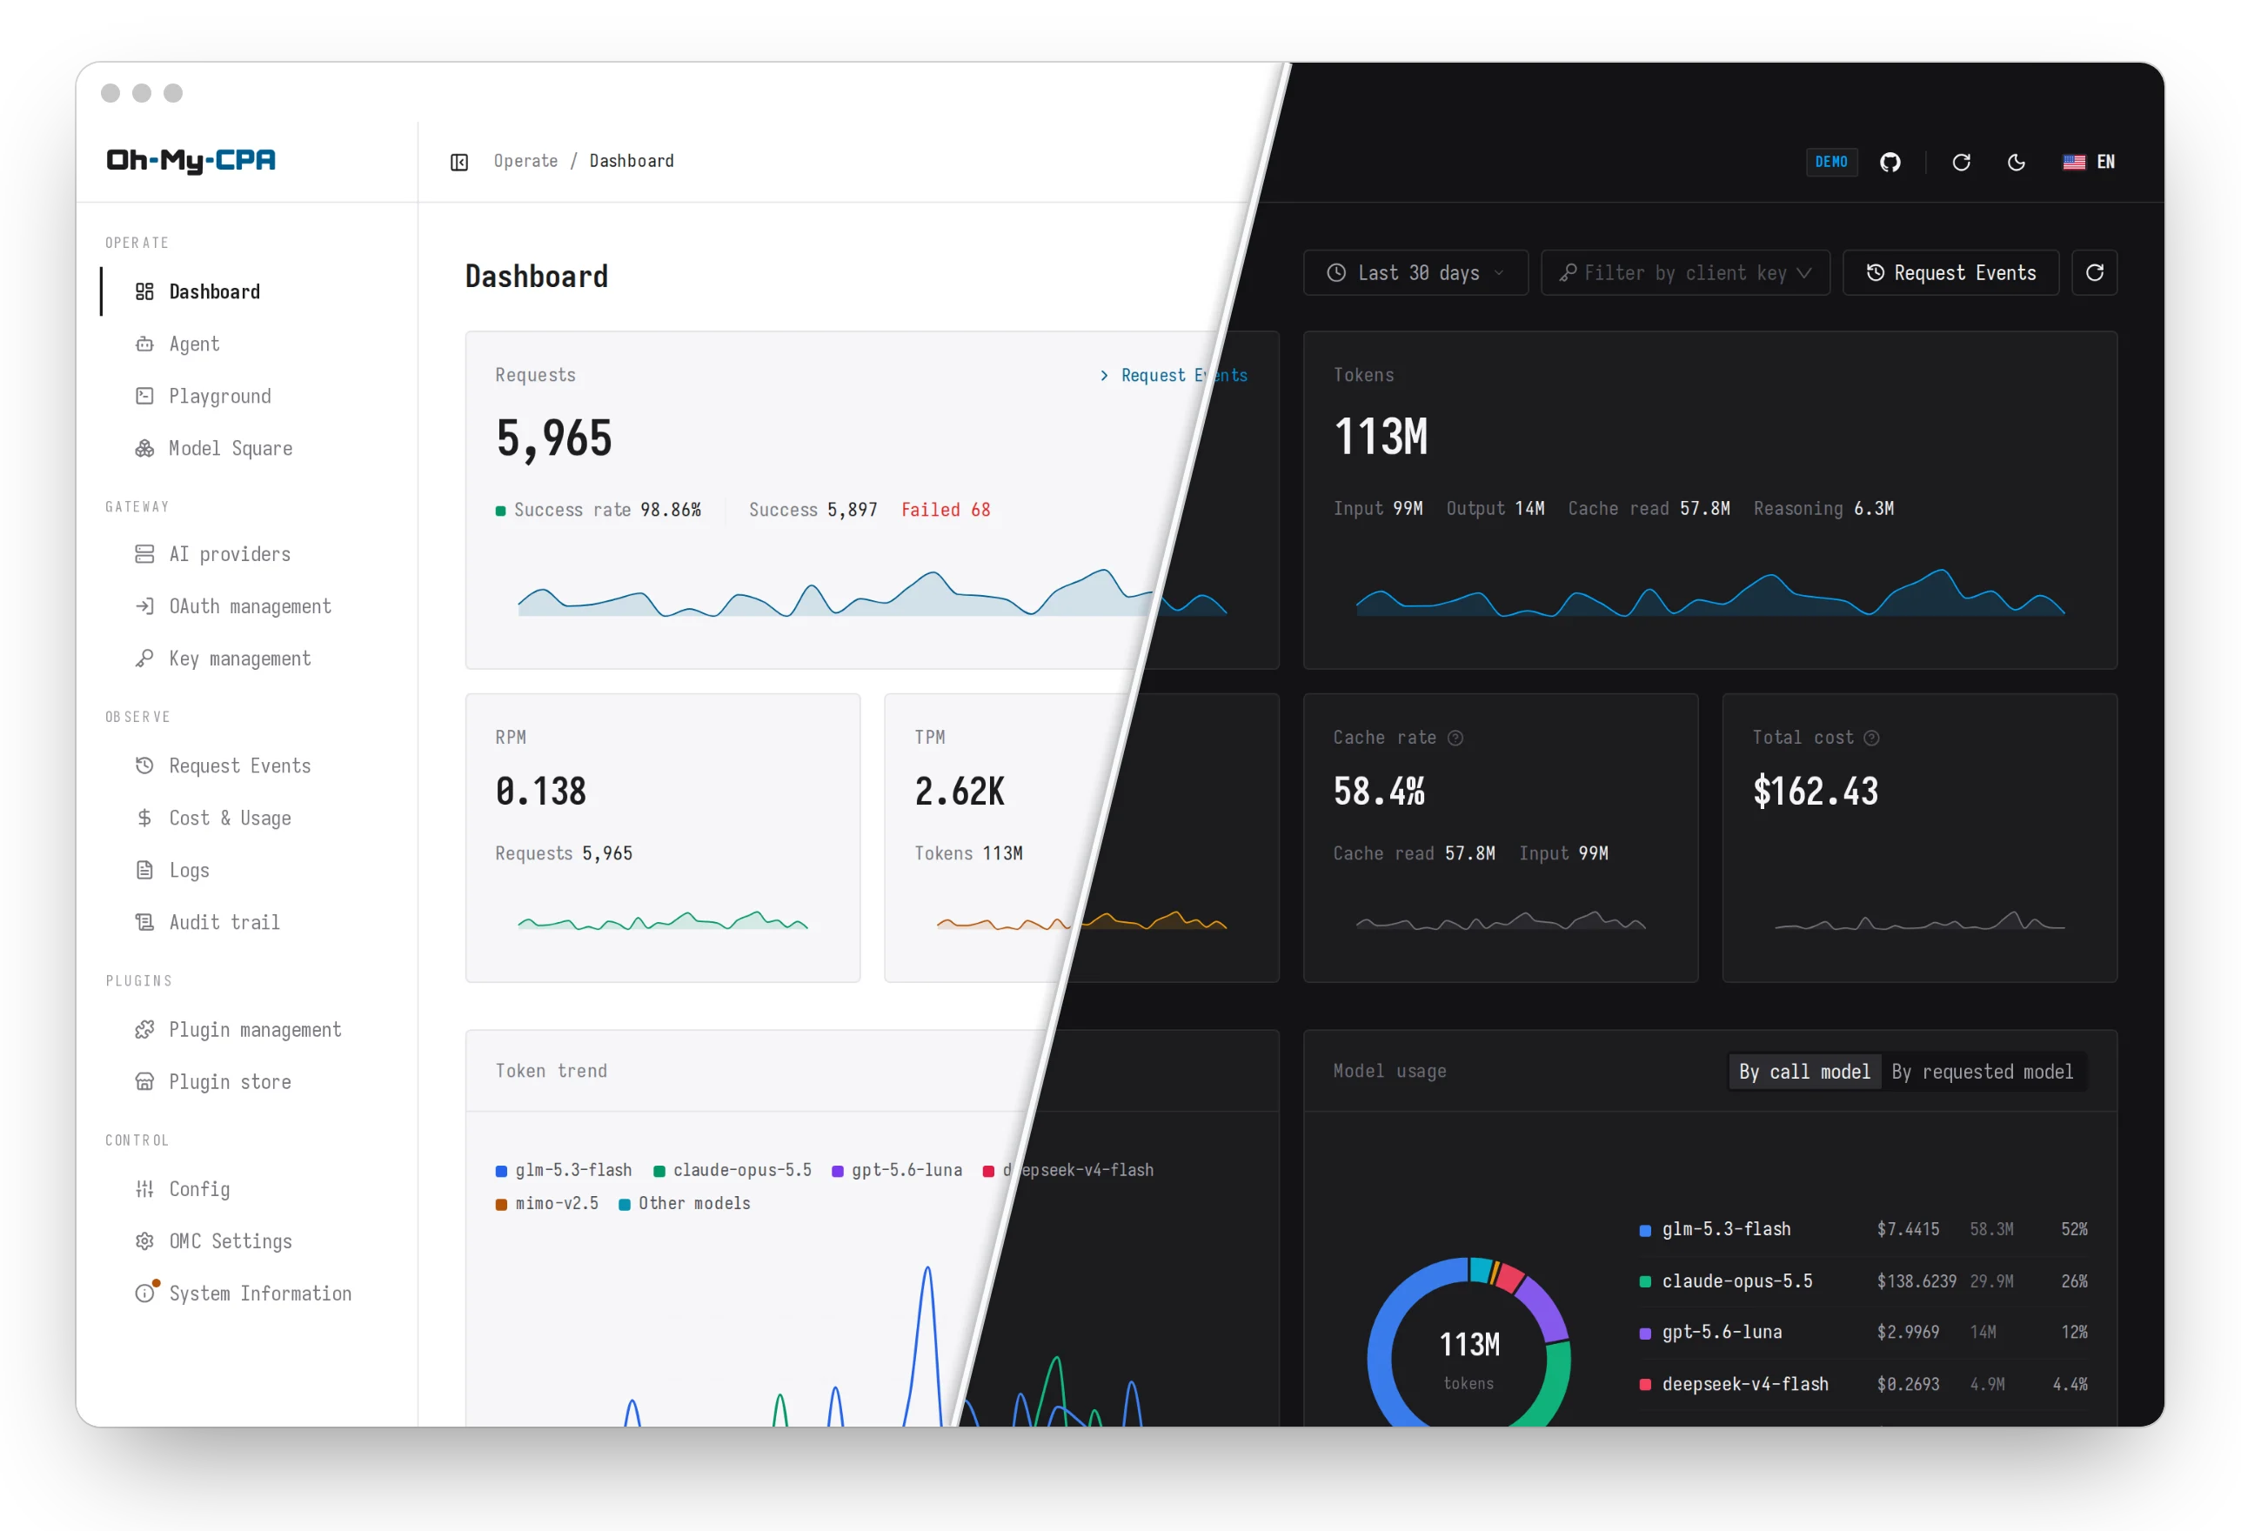Click the Logs document icon
Image resolution: width=2241 pixels, height=1531 pixels.
(144, 870)
